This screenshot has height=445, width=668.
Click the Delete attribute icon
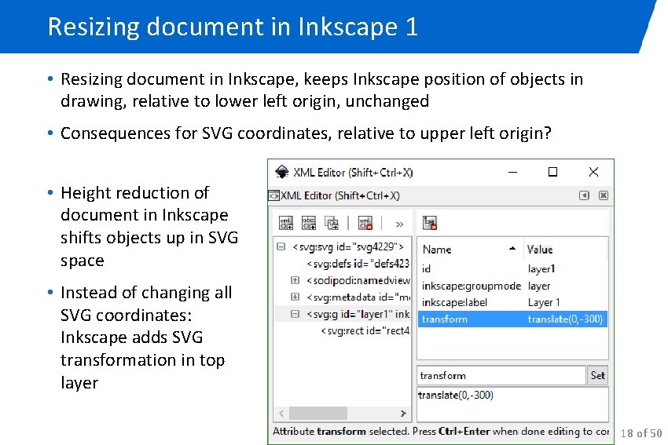coord(429,223)
